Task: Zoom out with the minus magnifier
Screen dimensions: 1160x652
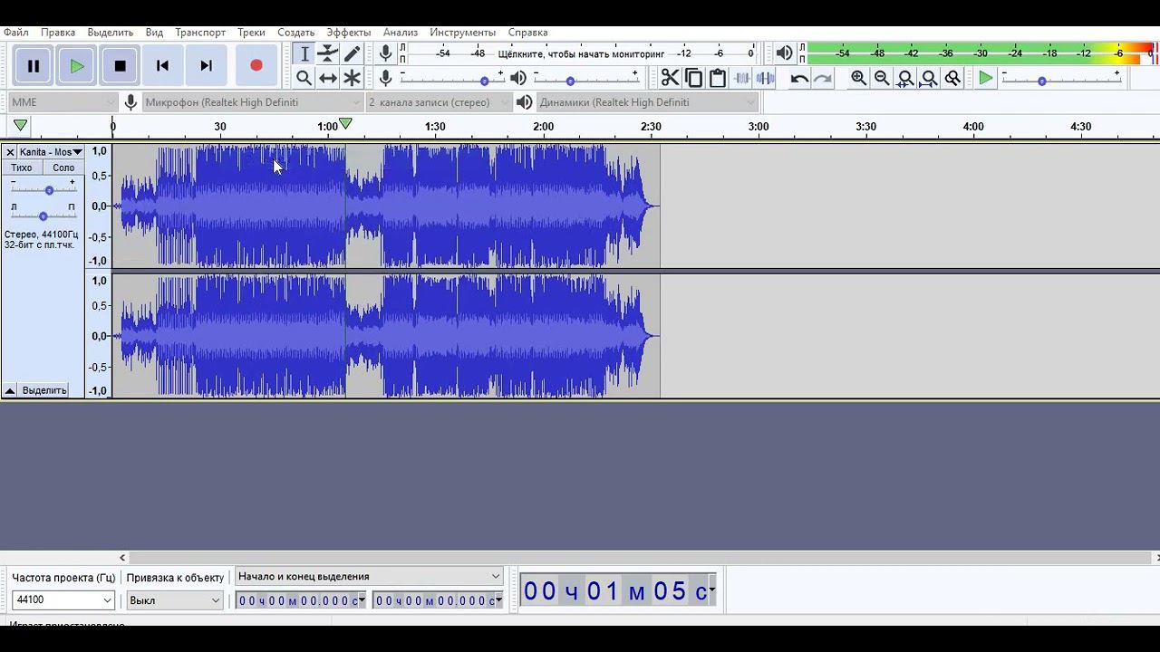Action: click(x=882, y=78)
